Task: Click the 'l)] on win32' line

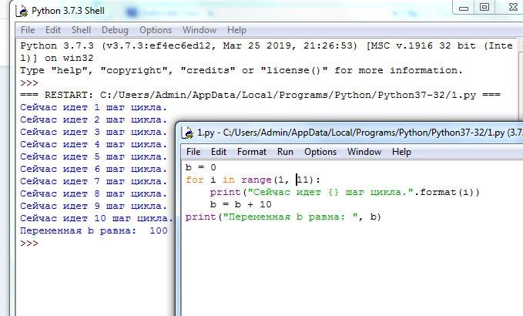Action: point(57,58)
